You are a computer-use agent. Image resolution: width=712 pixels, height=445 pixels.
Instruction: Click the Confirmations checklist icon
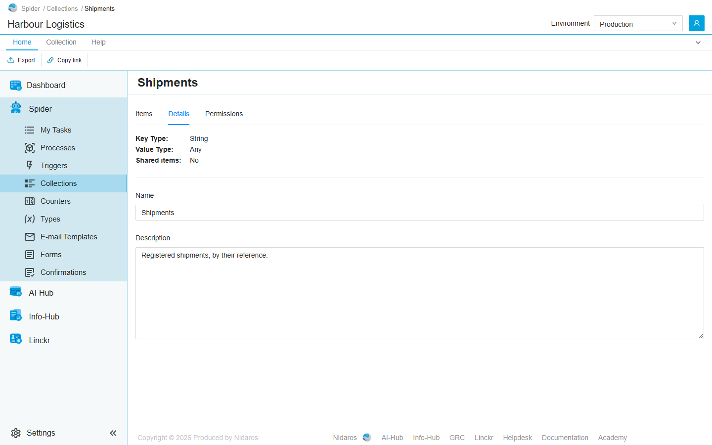[30, 272]
